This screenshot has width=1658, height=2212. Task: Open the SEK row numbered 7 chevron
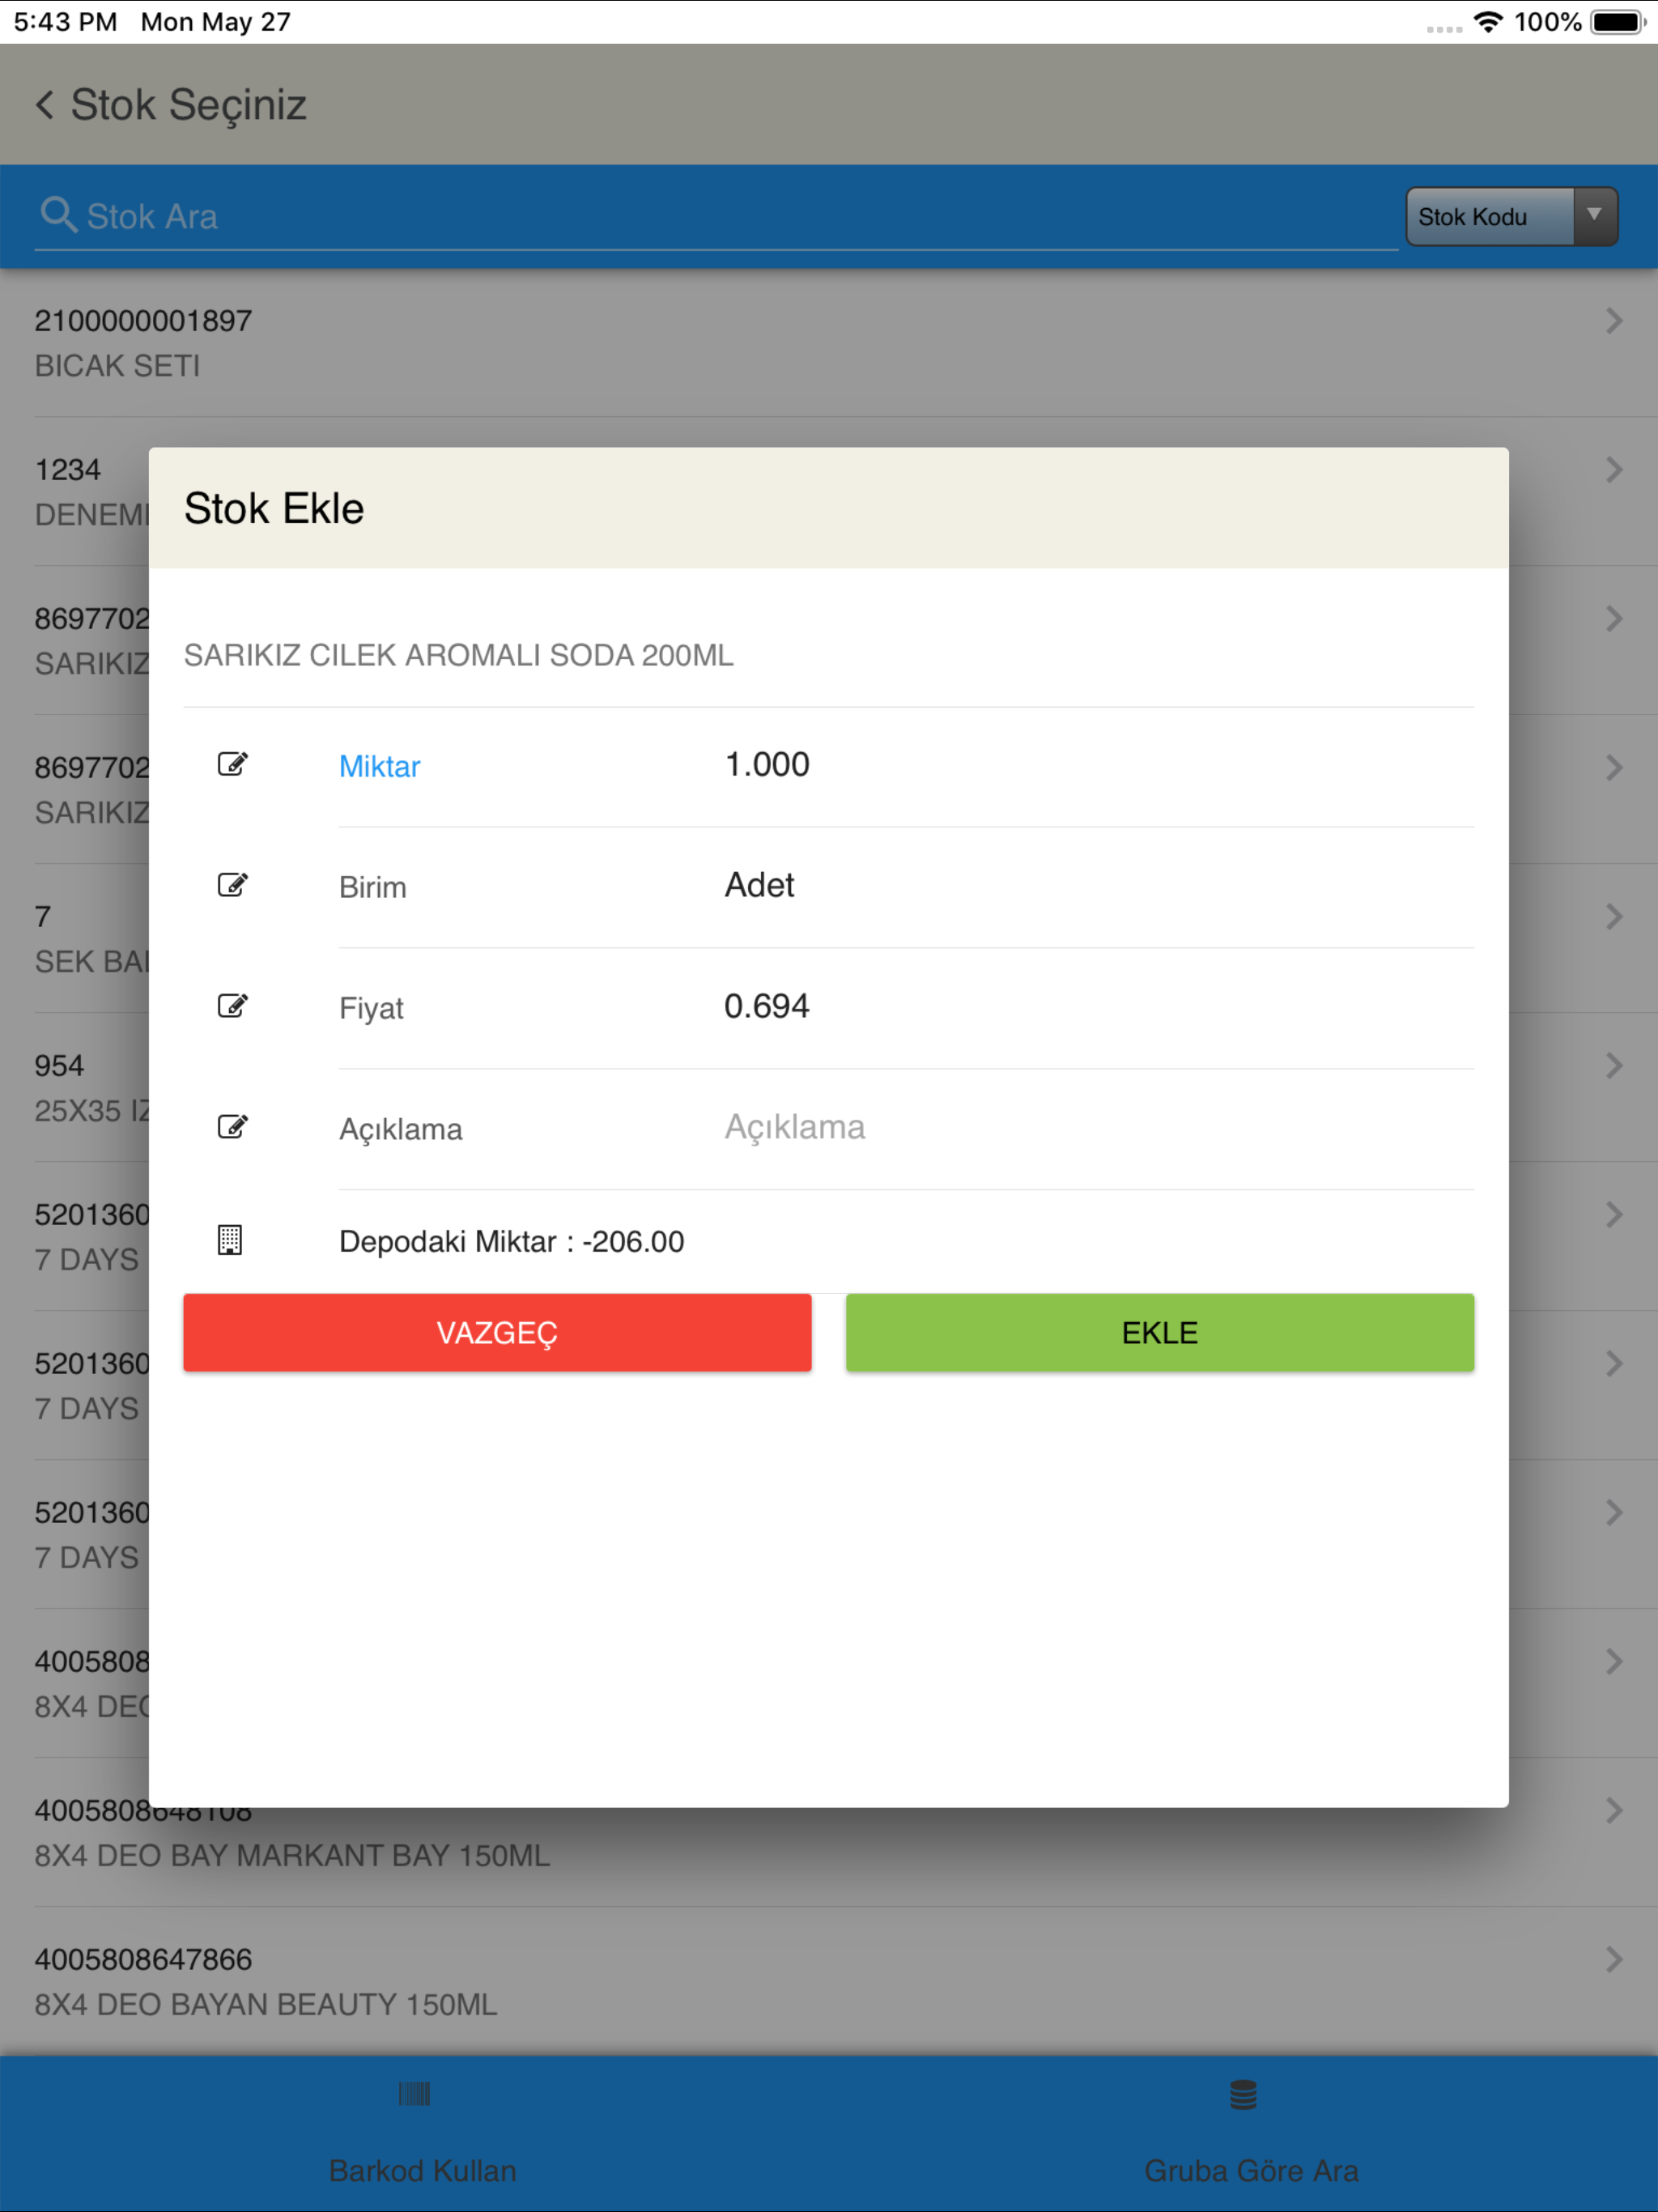[1613, 917]
